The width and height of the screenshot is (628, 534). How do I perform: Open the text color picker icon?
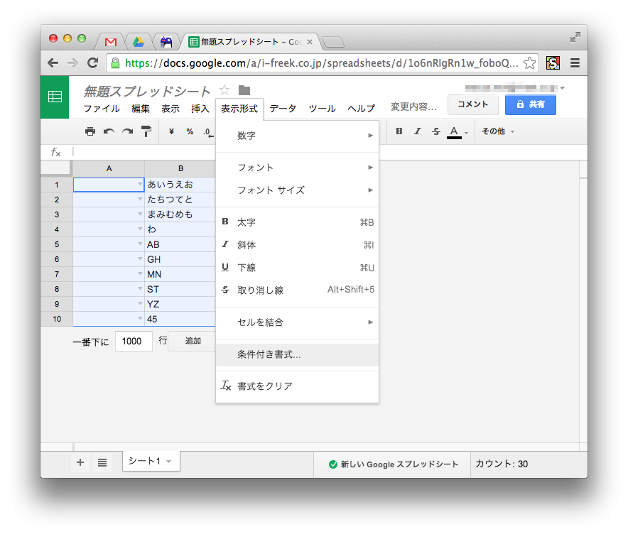click(x=453, y=131)
